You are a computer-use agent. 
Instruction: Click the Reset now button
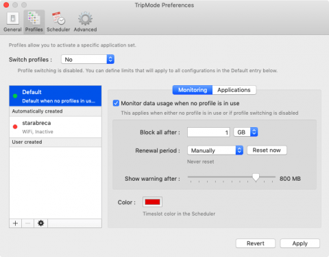pos(267,150)
